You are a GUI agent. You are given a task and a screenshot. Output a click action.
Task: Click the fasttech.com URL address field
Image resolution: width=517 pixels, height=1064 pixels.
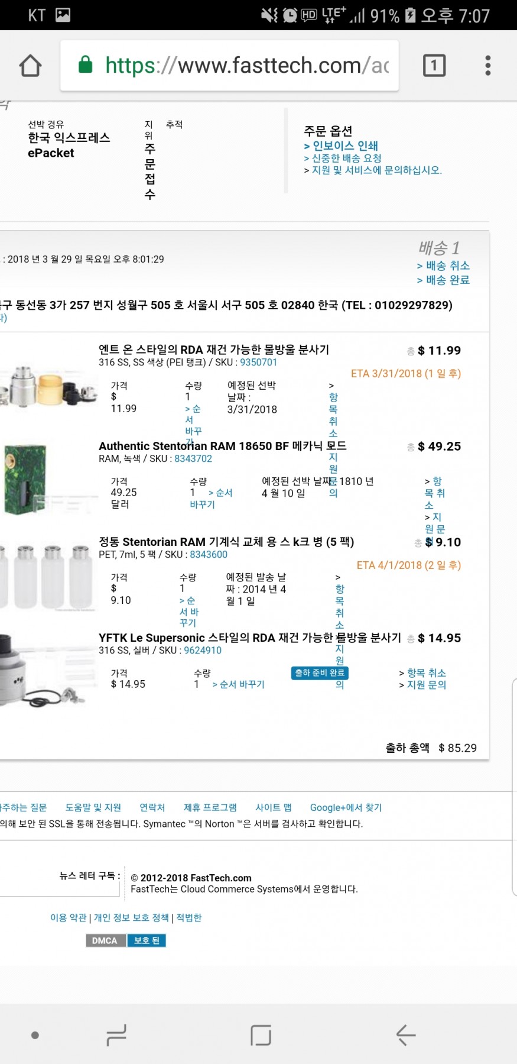(229, 66)
